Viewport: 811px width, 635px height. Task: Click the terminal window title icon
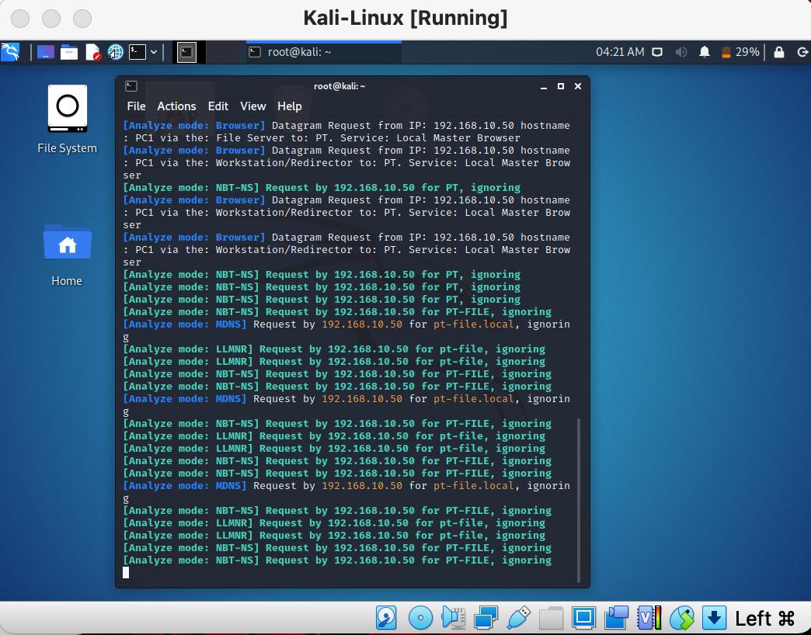131,86
